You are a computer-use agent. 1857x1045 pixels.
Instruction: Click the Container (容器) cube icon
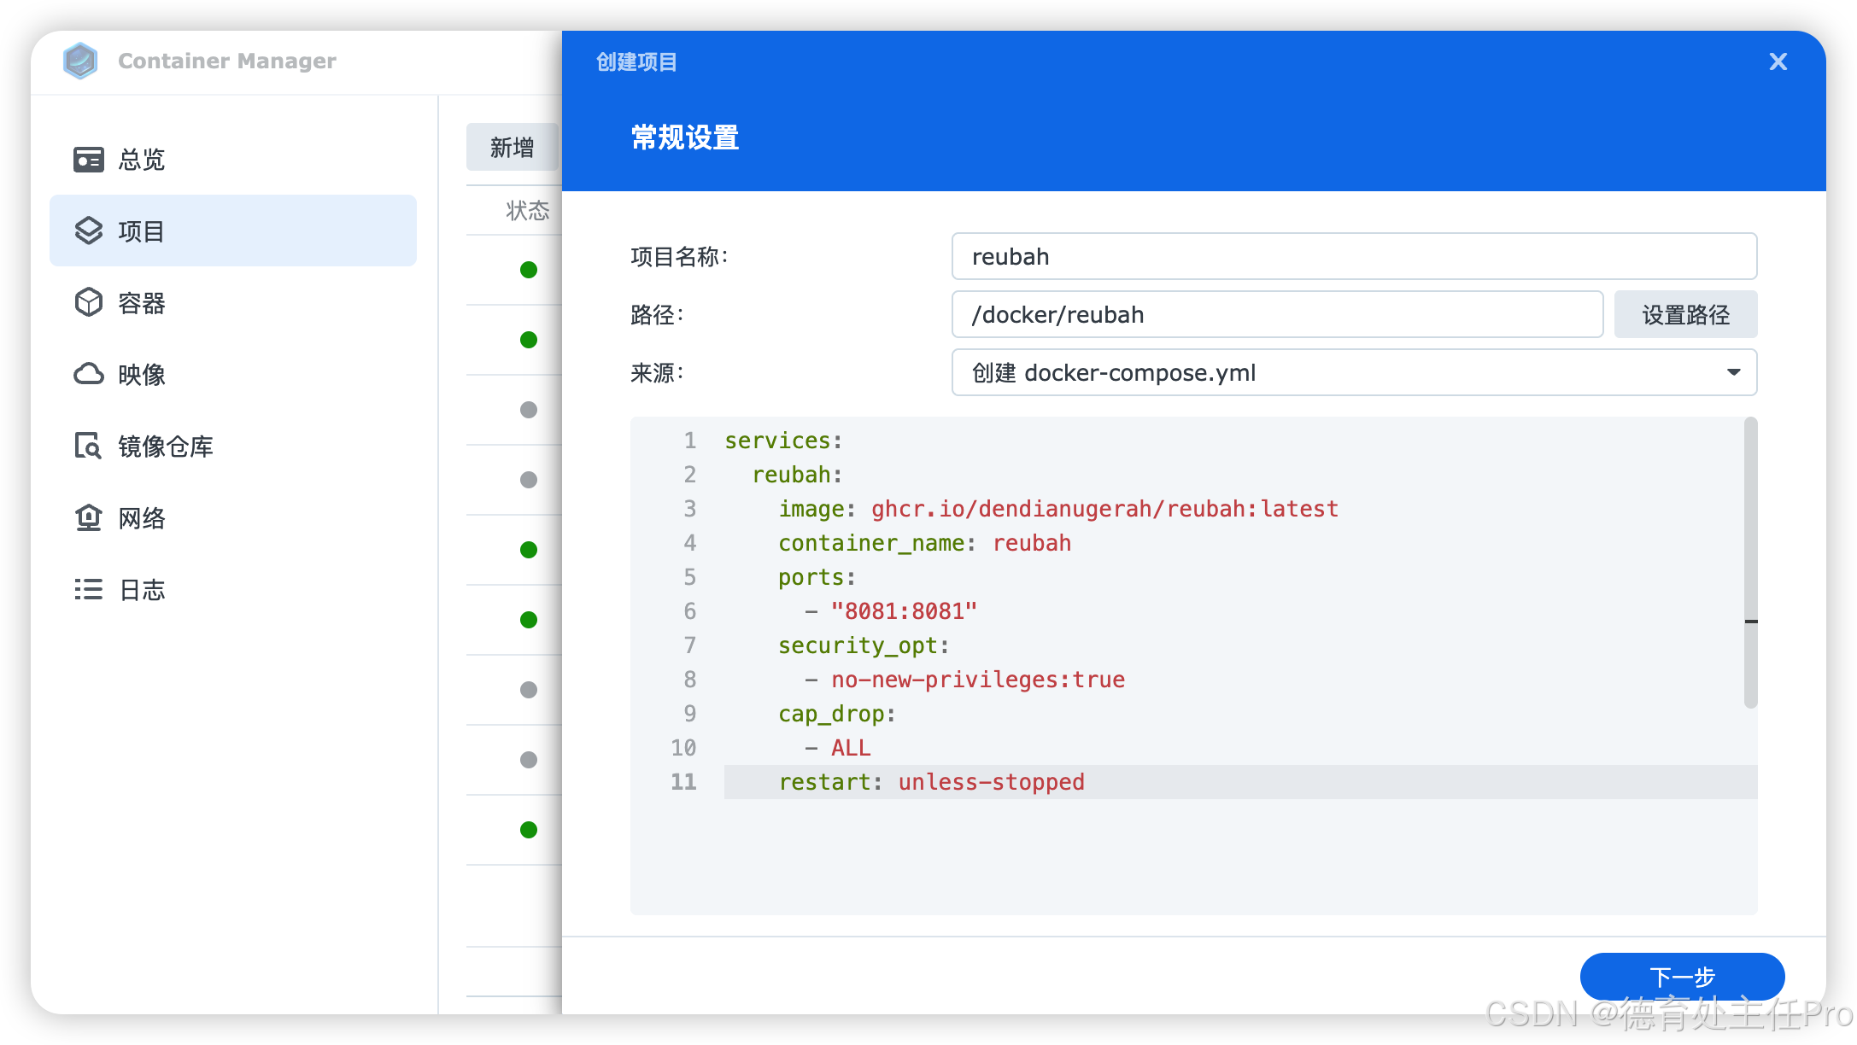[88, 302]
